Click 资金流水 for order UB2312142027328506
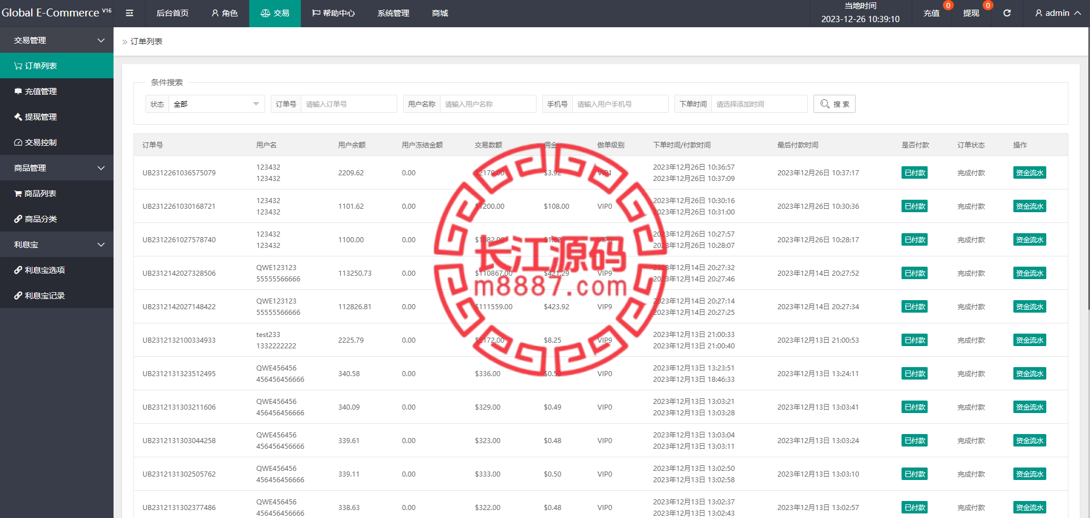The width and height of the screenshot is (1090, 518). (1029, 273)
